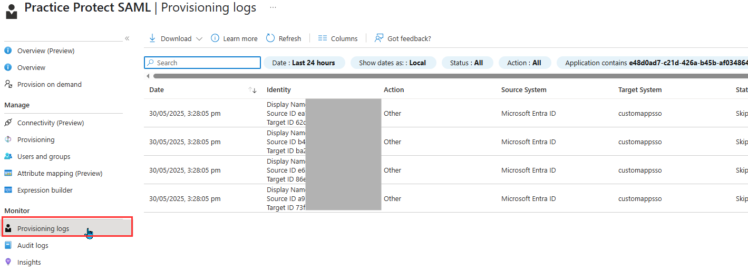The width and height of the screenshot is (748, 271).
Task: Open the log row with Source ID e6
Action: [446, 170]
